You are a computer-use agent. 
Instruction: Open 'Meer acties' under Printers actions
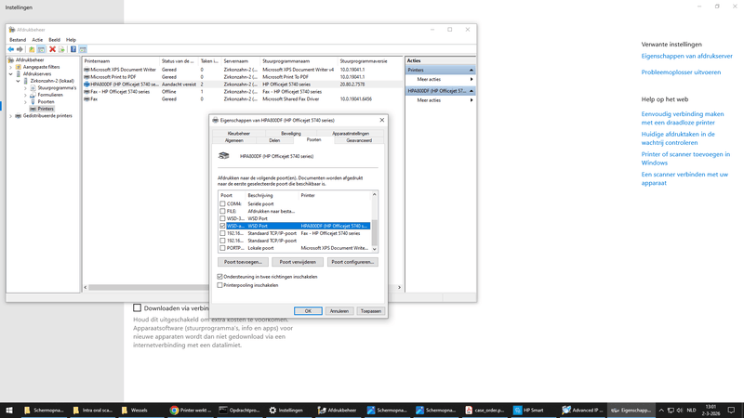[x=440, y=80]
